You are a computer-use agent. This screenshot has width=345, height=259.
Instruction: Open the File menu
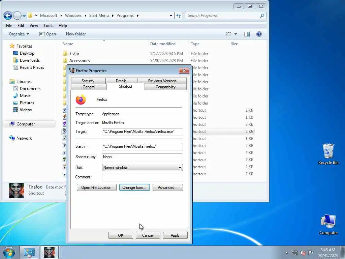[9, 26]
